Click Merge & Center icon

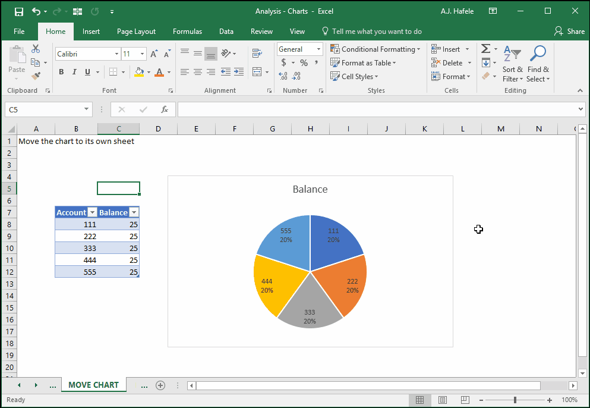point(257,71)
